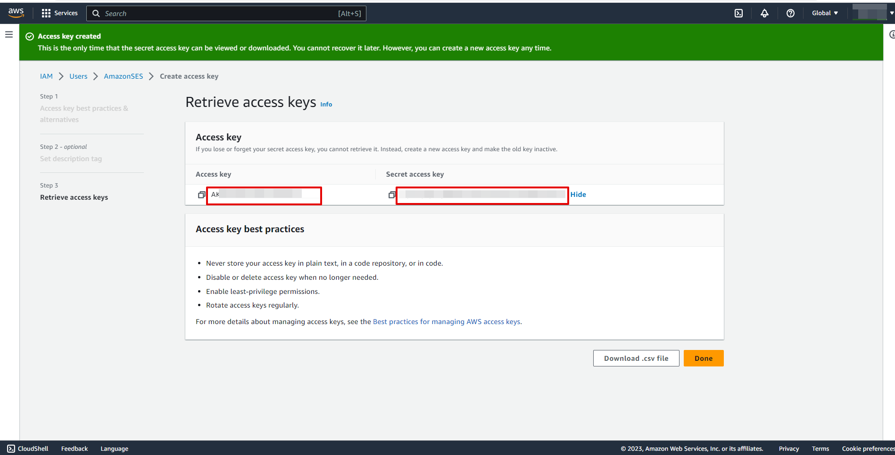Click the Create access key breadcrumb text
Screen dimensions: 895x455
[189, 76]
